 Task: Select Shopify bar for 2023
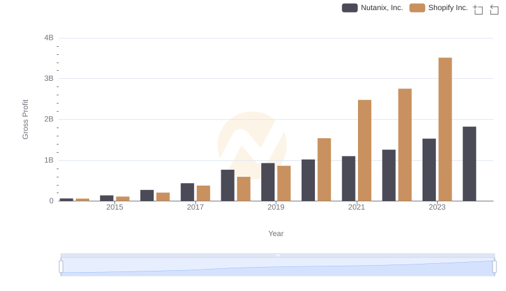click(x=445, y=129)
